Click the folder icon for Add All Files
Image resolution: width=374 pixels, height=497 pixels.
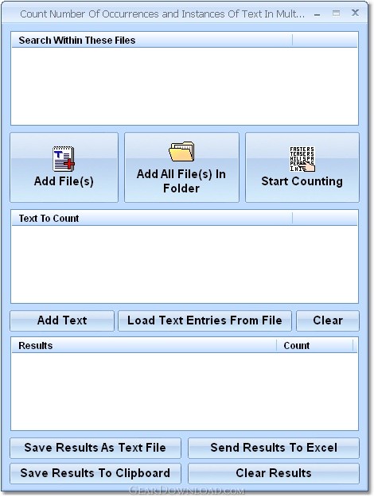181,152
